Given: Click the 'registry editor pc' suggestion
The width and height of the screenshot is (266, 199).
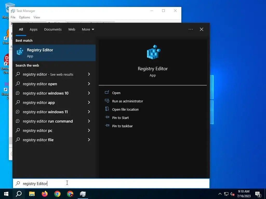Looking at the screenshot, I should coord(37,131).
